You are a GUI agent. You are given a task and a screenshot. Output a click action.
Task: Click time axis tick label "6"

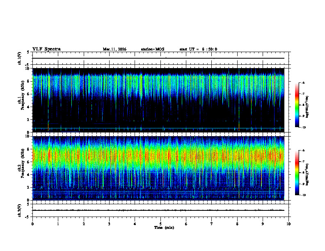pyautogui.click(x=186, y=224)
